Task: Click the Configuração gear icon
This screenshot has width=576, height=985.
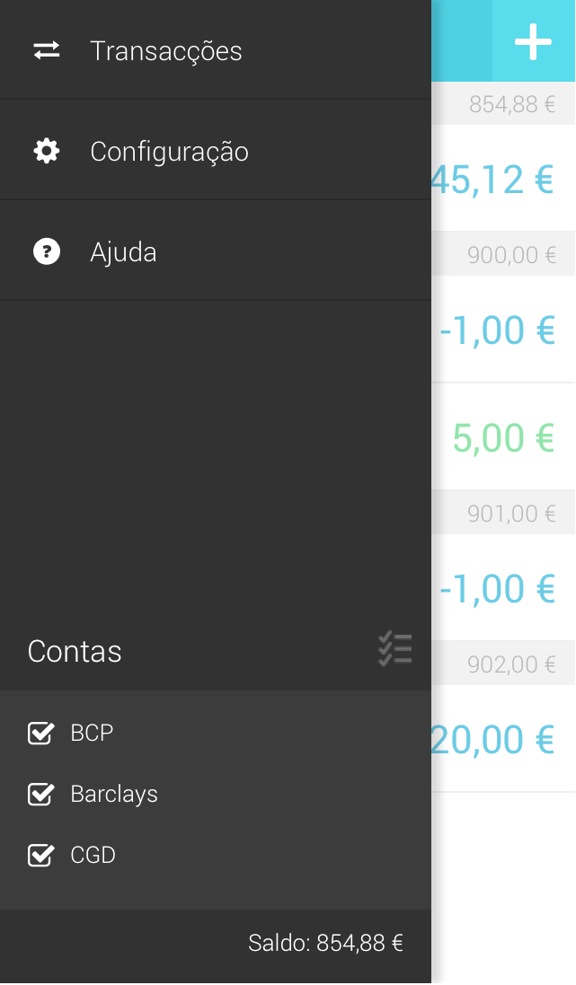Action: coord(47,151)
